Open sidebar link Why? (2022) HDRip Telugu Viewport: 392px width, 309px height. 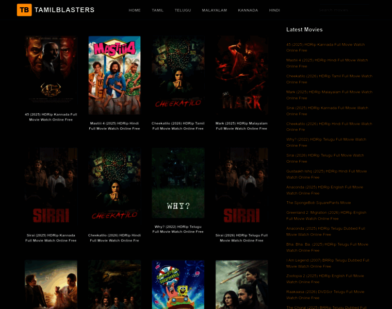click(x=326, y=143)
